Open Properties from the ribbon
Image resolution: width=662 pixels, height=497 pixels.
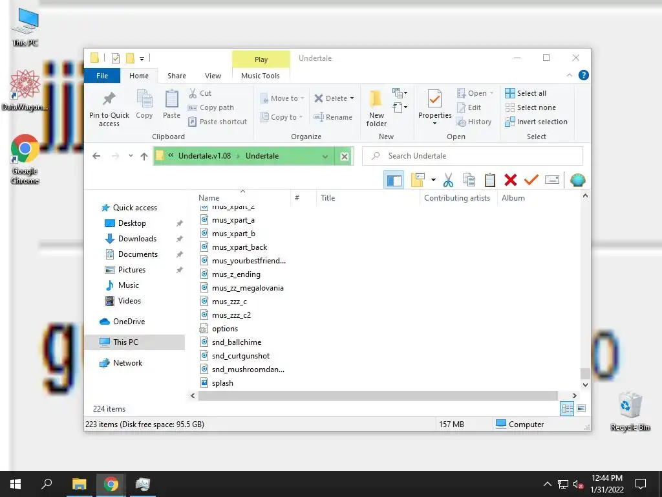click(434, 107)
